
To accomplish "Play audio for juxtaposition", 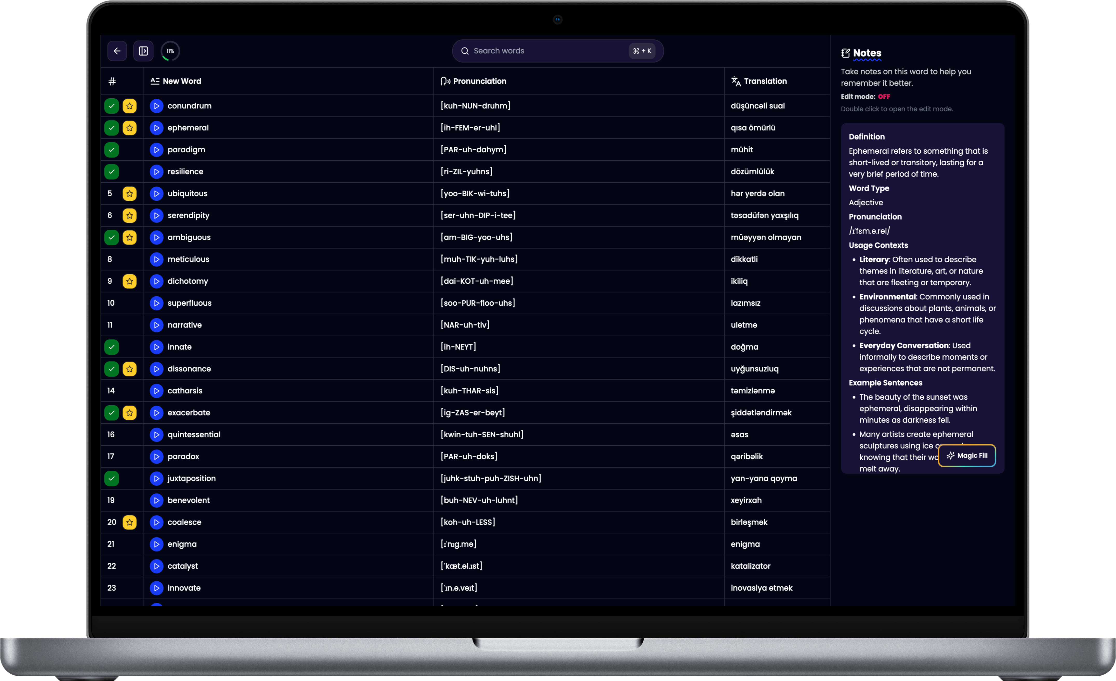I will point(156,478).
